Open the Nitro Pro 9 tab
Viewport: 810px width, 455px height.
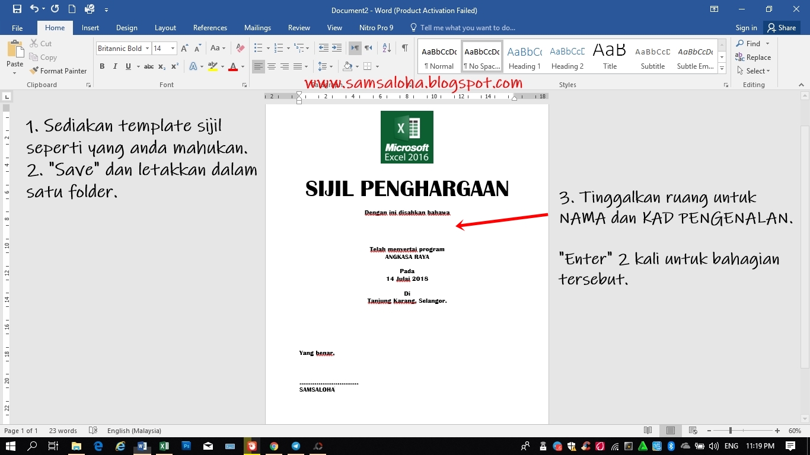[x=376, y=27]
